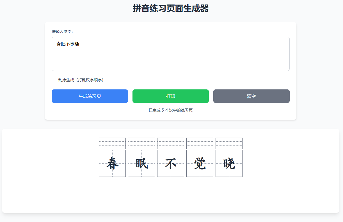Click the 清空 clear button

pyautogui.click(x=251, y=96)
